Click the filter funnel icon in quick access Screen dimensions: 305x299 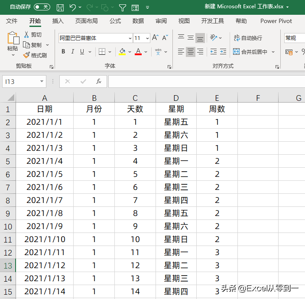coord(123,8)
